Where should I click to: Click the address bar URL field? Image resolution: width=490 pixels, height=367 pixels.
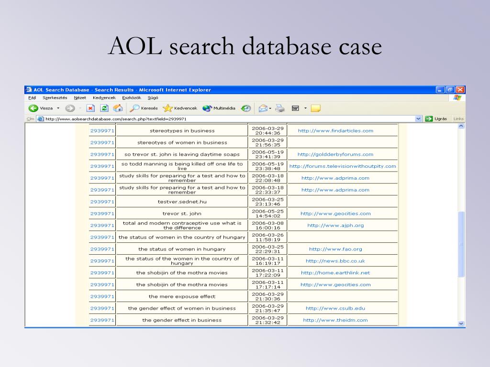point(230,119)
